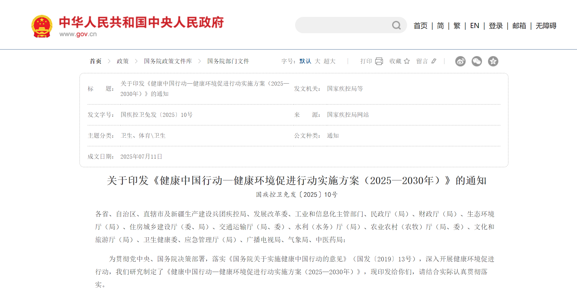This screenshot has width=577, height=294.
Task: Click paragraph beginning 为贯彻党中央、国务院决策部署
Action: [295, 272]
